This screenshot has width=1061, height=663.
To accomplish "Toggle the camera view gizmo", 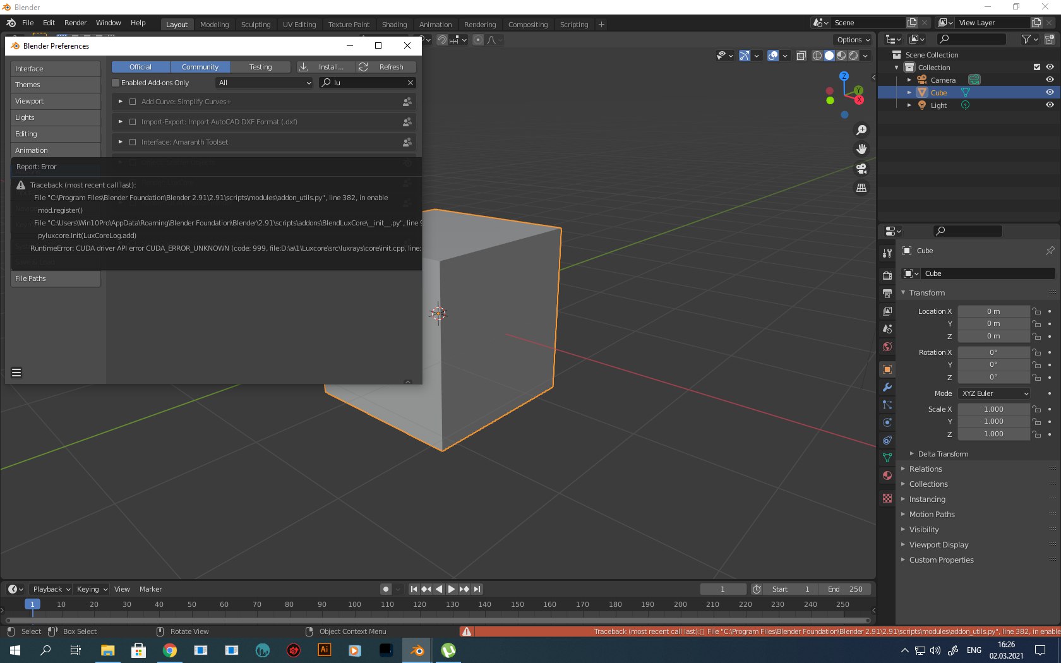I will pos(861,169).
